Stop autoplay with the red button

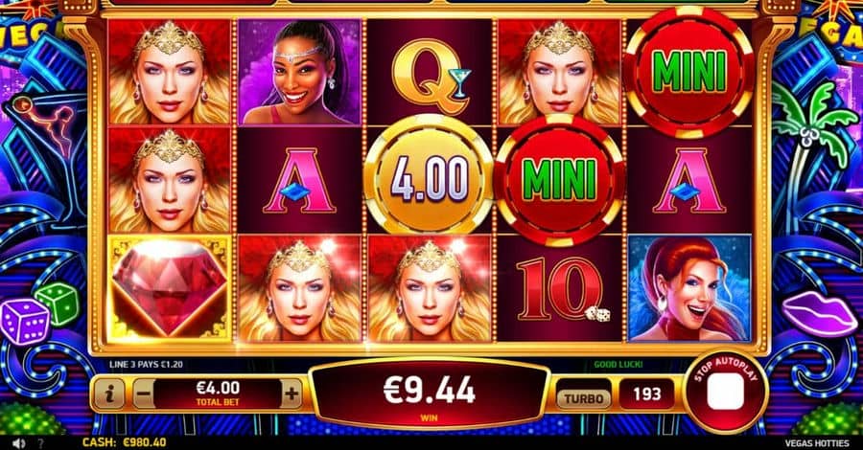pyautogui.click(x=725, y=393)
